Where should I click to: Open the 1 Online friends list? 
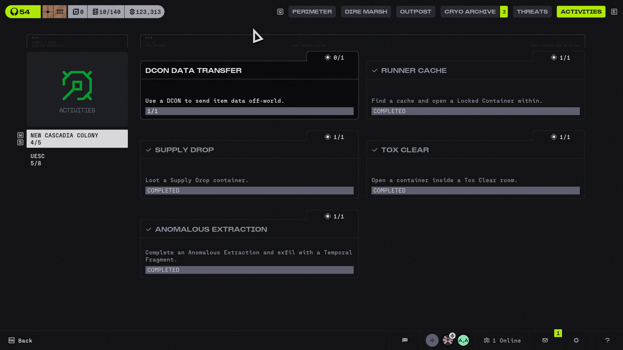502,340
